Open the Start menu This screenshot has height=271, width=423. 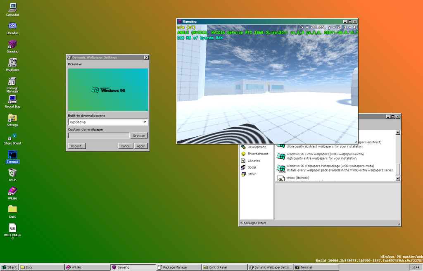click(x=10, y=267)
